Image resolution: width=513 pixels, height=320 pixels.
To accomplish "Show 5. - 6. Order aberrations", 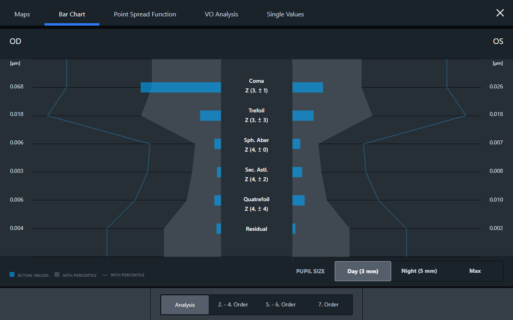I will (x=281, y=305).
